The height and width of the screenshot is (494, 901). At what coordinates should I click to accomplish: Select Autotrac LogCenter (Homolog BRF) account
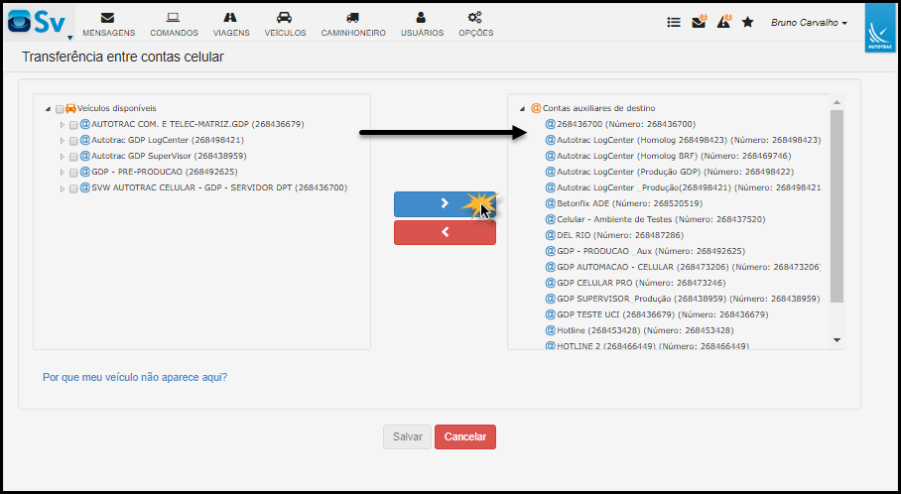(x=668, y=156)
